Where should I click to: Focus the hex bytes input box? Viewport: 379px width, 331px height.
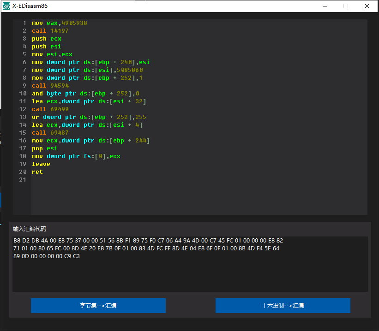coord(190,264)
